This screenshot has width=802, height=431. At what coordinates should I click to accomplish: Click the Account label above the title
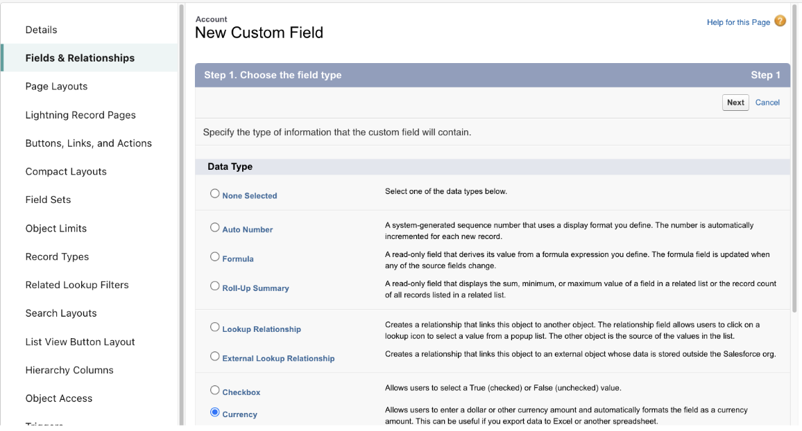coord(211,19)
